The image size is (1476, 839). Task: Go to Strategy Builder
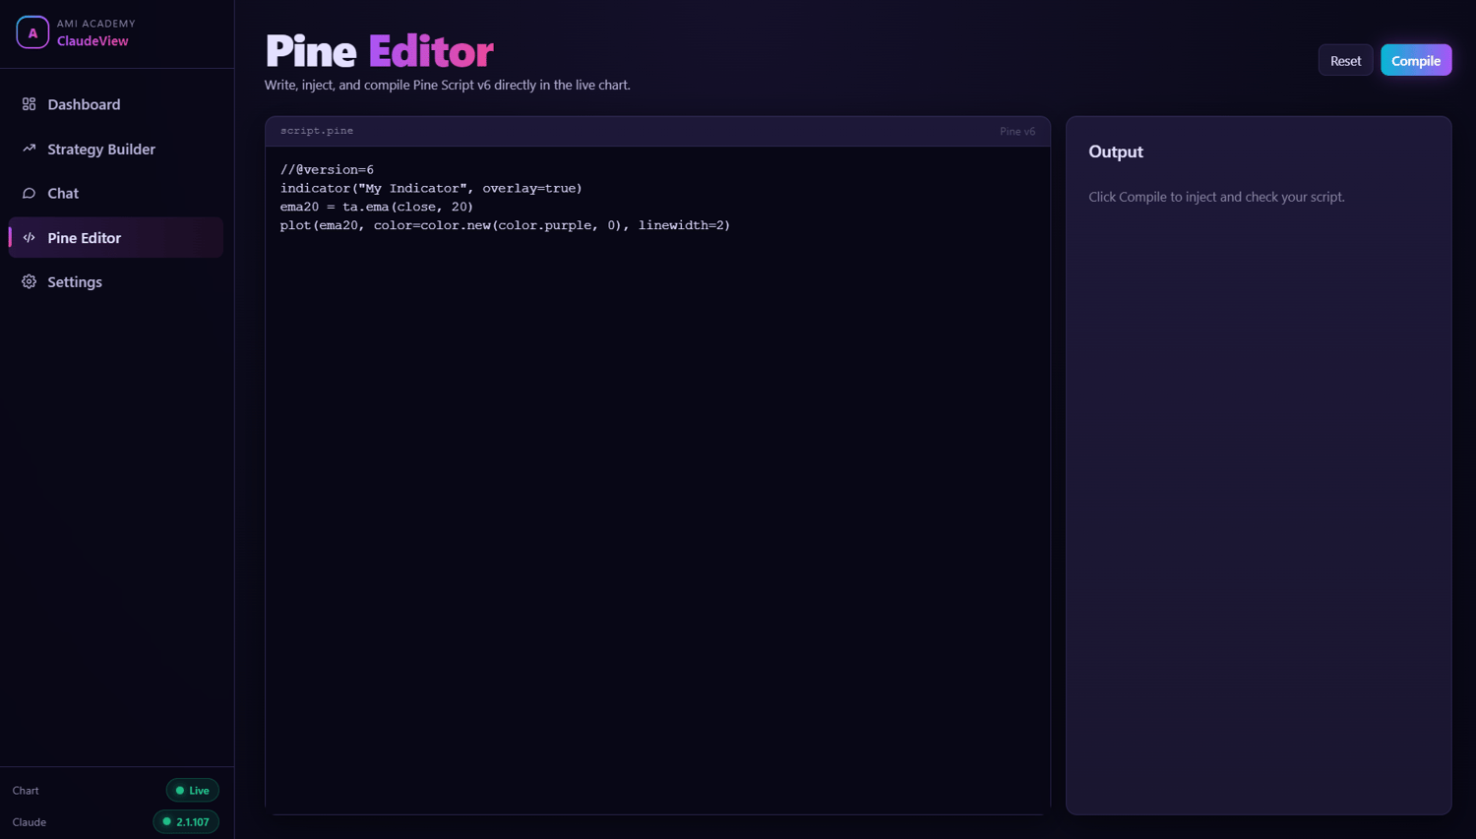[116, 149]
